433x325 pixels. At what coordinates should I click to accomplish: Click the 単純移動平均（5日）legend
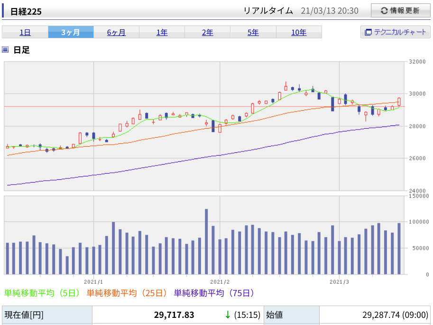point(42,293)
